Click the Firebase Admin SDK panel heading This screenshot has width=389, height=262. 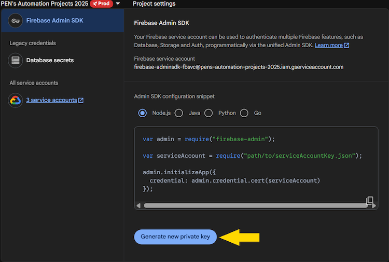point(161,23)
